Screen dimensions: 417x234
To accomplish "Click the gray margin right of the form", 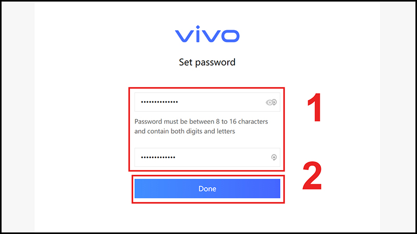I will coord(399,117).
